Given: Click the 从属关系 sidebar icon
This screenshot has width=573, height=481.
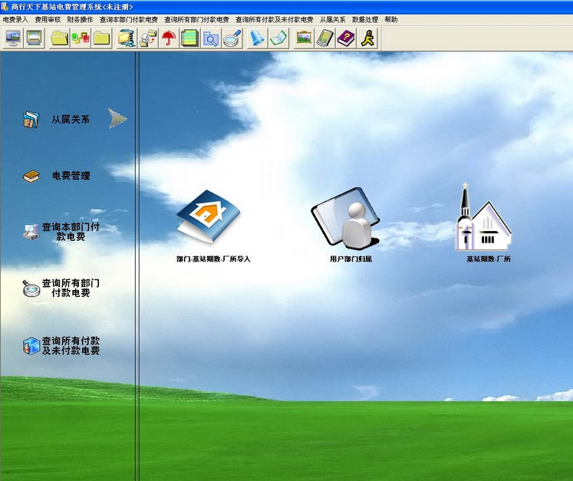Looking at the screenshot, I should pos(31,120).
